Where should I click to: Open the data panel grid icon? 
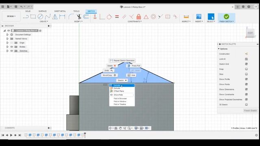[x=3, y=6]
